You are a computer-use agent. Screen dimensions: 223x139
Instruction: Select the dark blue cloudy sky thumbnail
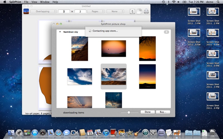tap(114, 100)
